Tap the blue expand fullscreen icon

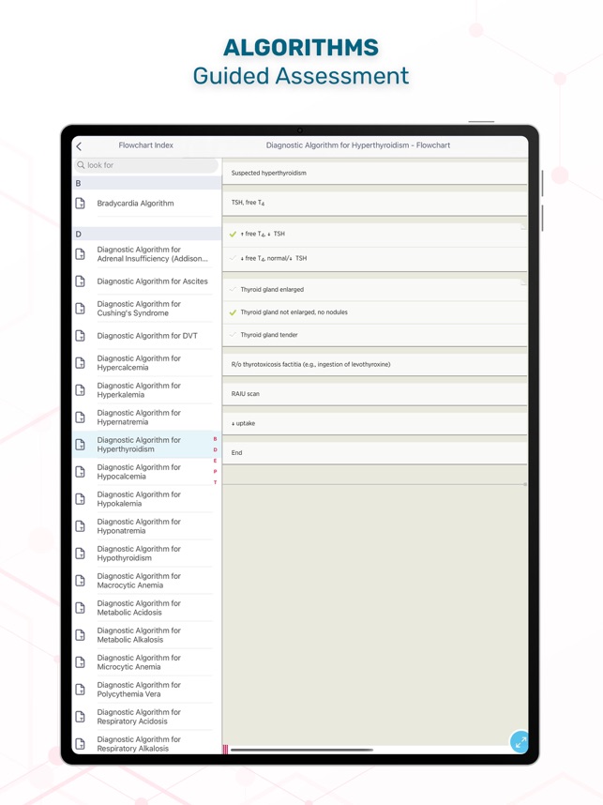(520, 742)
